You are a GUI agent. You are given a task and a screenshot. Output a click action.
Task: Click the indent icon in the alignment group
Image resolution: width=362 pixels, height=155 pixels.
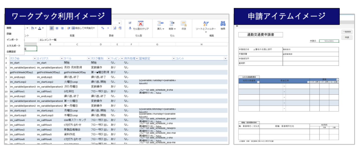69,28
